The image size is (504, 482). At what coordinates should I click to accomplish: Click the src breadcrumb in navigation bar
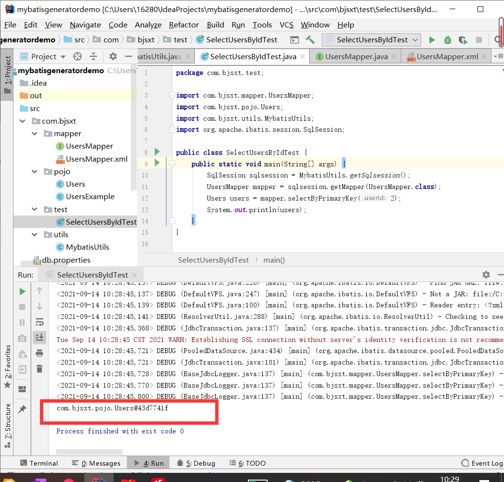[x=75, y=40]
